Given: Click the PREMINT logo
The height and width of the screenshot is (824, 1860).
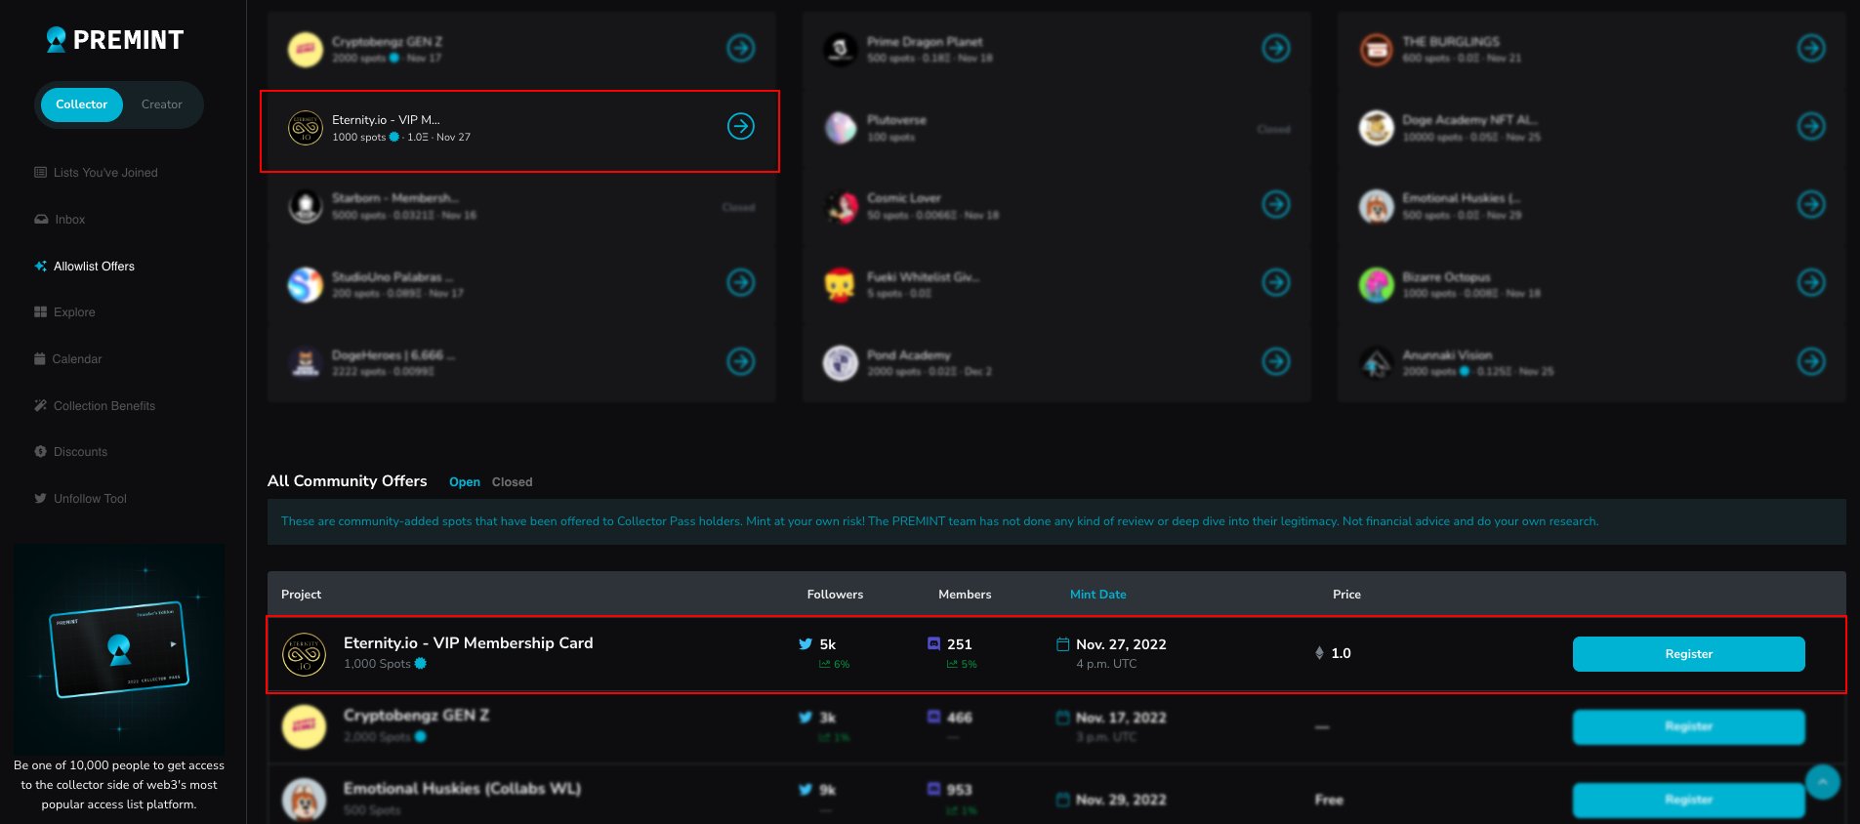Looking at the screenshot, I should [115, 40].
